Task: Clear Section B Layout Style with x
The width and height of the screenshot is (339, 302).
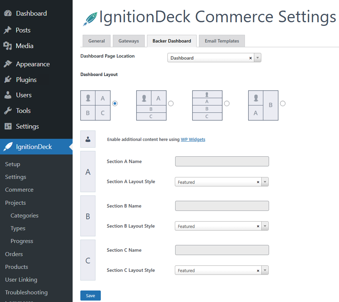Action: [258, 226]
